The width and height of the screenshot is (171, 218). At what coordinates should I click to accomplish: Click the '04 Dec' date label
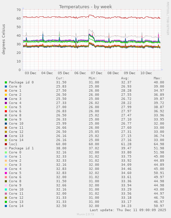tap(47, 73)
